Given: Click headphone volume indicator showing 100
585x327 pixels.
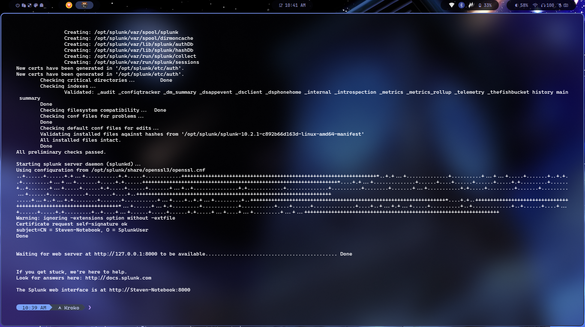Looking at the screenshot, I should (x=548, y=5).
